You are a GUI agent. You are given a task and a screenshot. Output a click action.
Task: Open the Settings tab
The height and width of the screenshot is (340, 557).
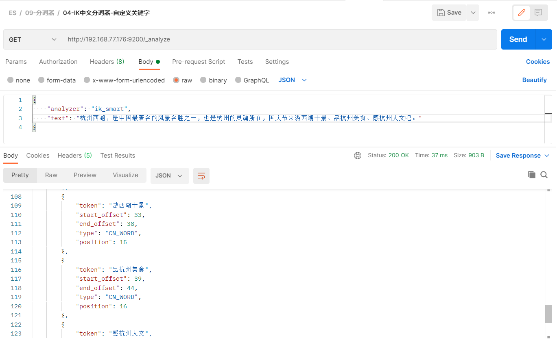[277, 62]
